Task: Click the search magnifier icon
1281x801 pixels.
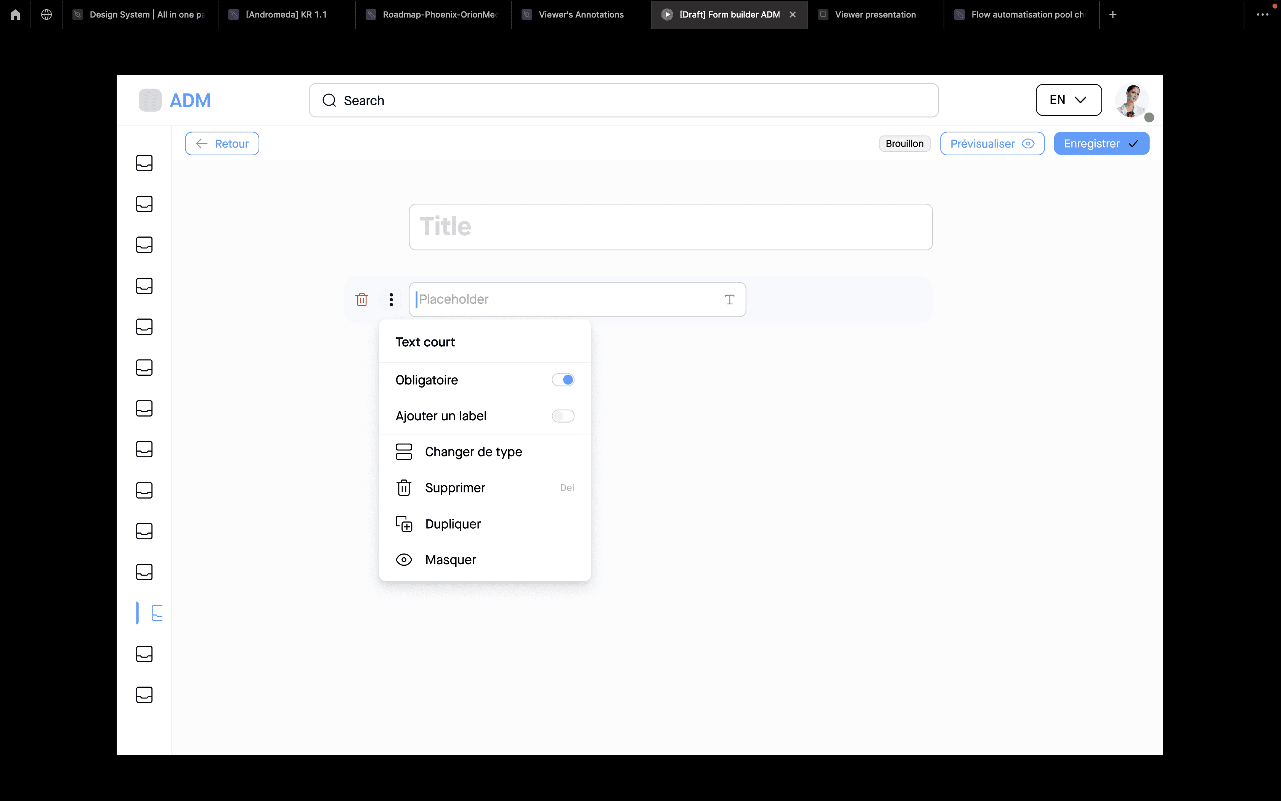Action: click(x=329, y=100)
